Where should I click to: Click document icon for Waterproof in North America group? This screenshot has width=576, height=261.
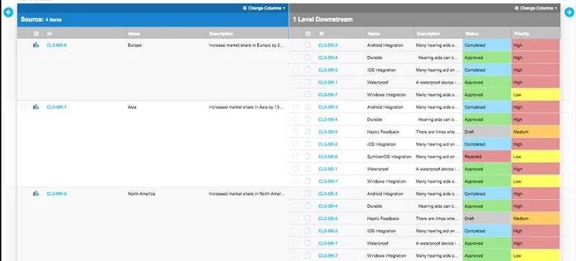click(x=307, y=243)
